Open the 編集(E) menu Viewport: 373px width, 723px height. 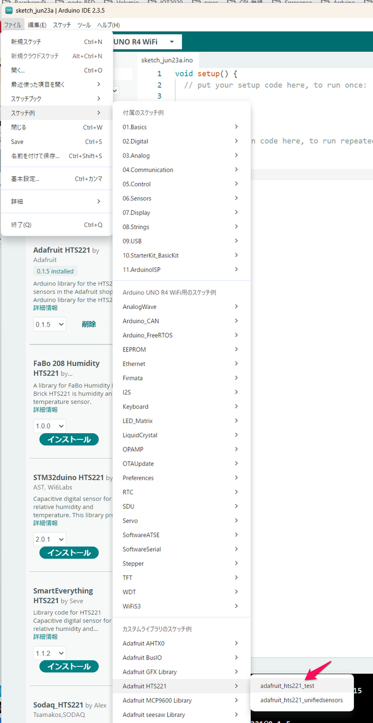[37, 25]
